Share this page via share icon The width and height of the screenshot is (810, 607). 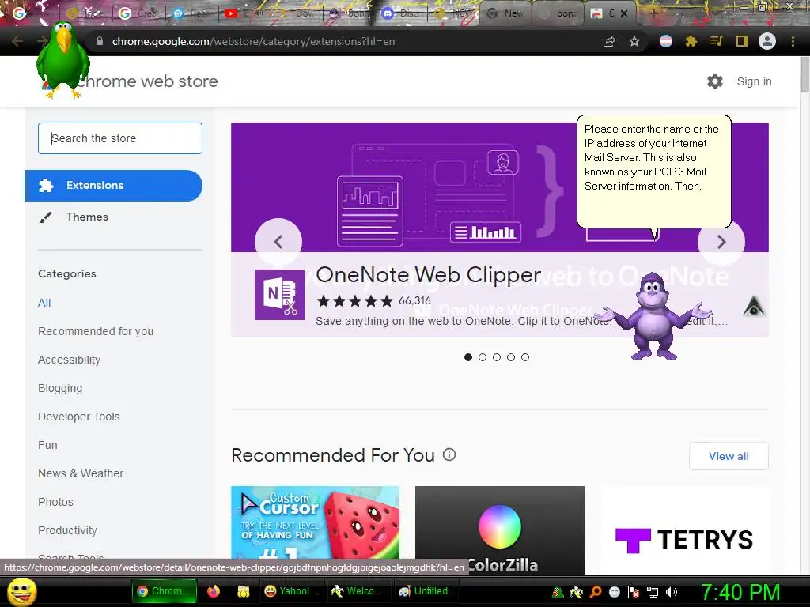609,41
